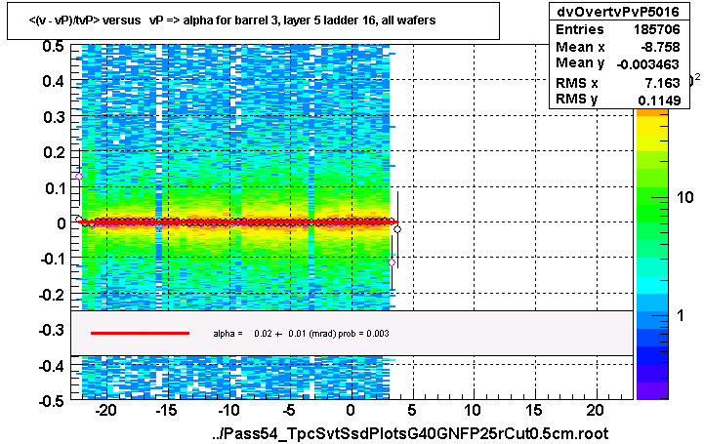The height and width of the screenshot is (444, 704).
Task: Click the RMS y value 0.1149
Action: (659, 100)
